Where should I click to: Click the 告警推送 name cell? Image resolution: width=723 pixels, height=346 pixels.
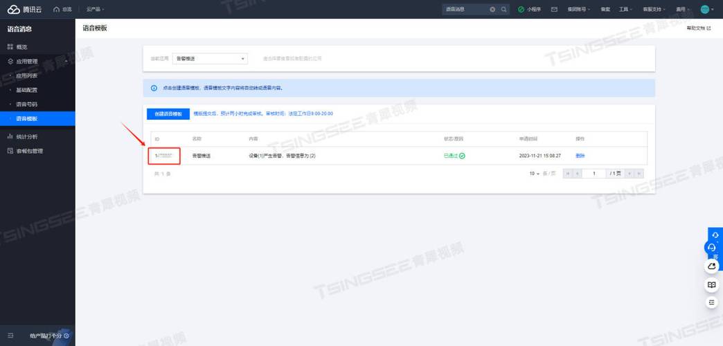tap(202, 156)
